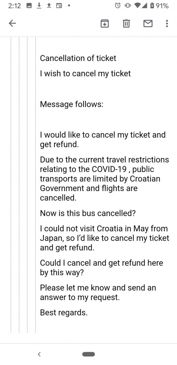Screen dimensions: 177x365
Task: Open the three-dot overflow menu
Action: tap(167, 23)
